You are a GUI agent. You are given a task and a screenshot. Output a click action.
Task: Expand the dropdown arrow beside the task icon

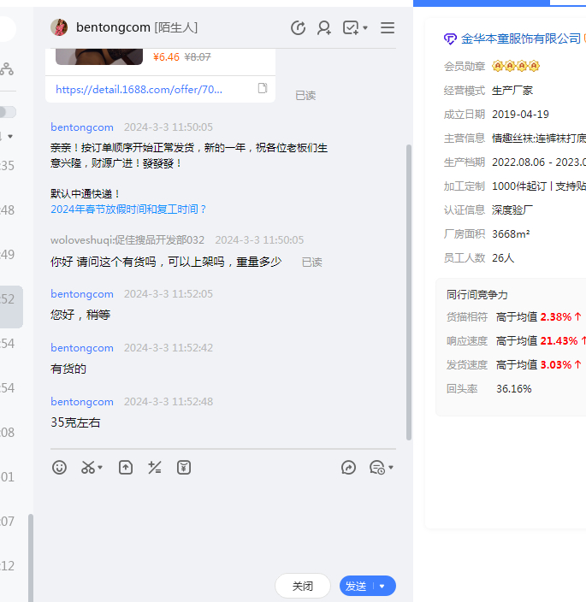pyautogui.click(x=365, y=27)
